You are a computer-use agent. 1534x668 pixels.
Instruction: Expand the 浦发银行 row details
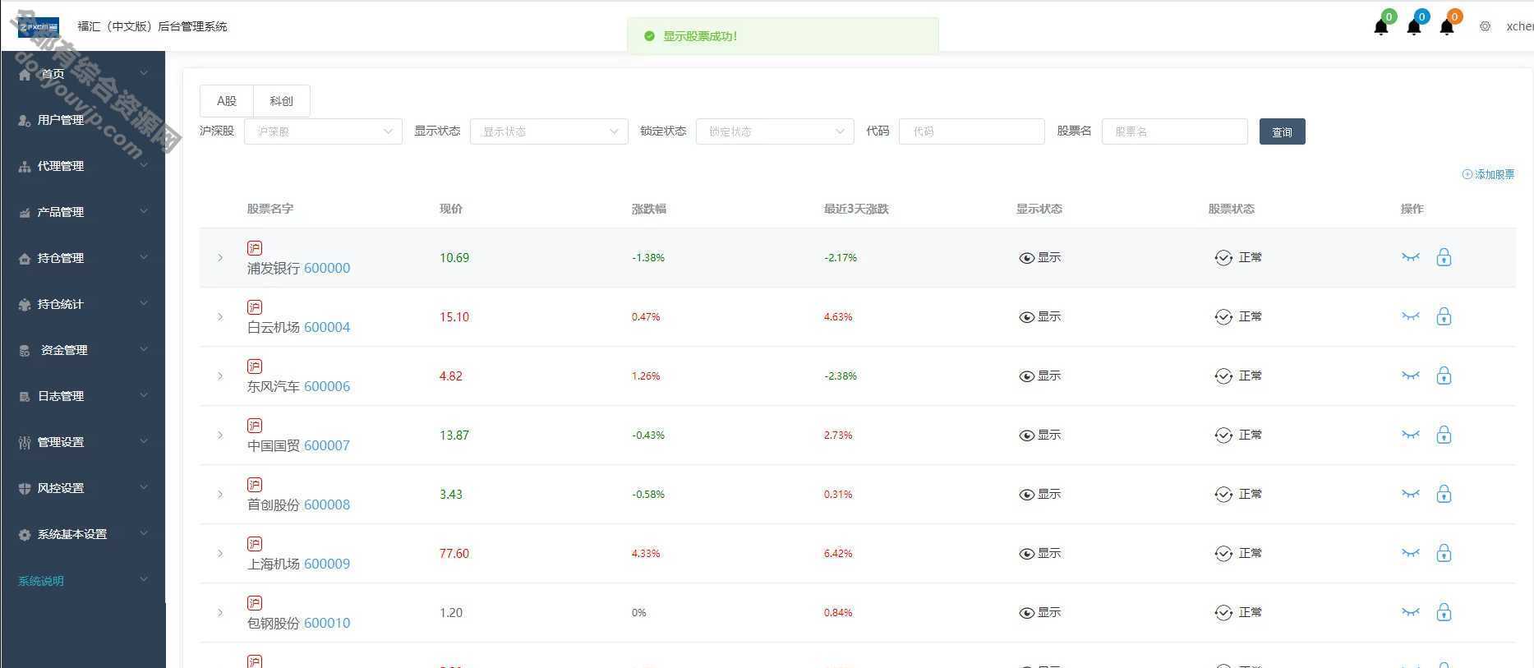pos(220,258)
